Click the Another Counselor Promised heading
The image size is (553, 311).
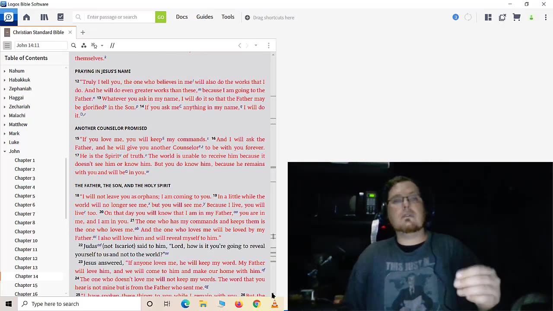click(111, 128)
